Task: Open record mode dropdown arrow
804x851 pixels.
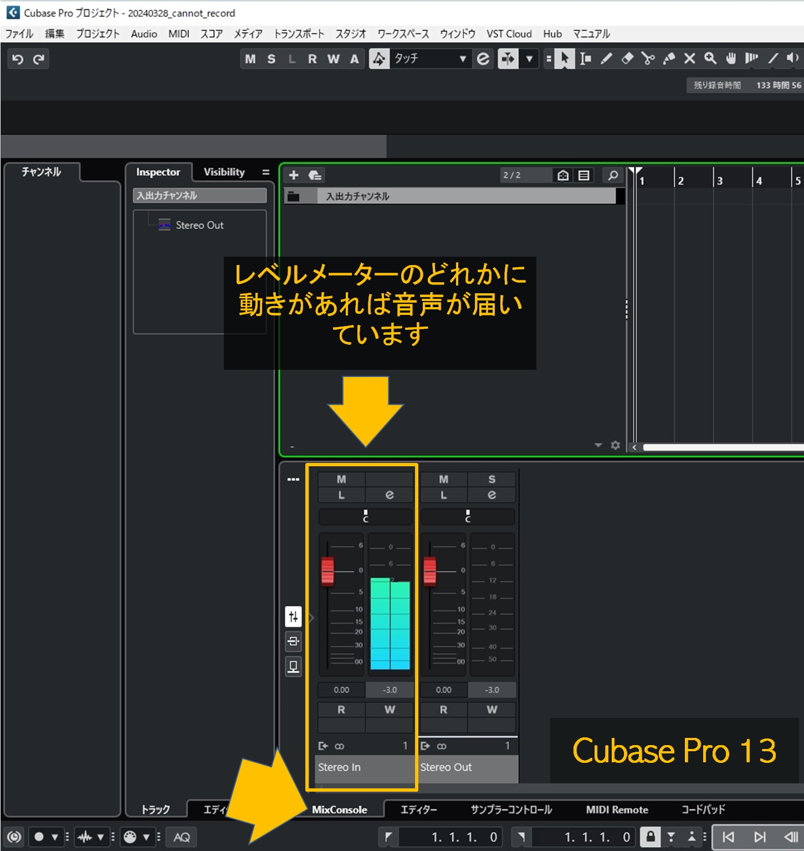Action: tap(54, 837)
